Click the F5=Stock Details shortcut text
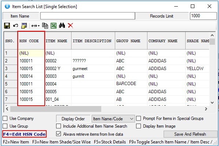The width and height of the screenshot is (219, 146). coord(110,142)
